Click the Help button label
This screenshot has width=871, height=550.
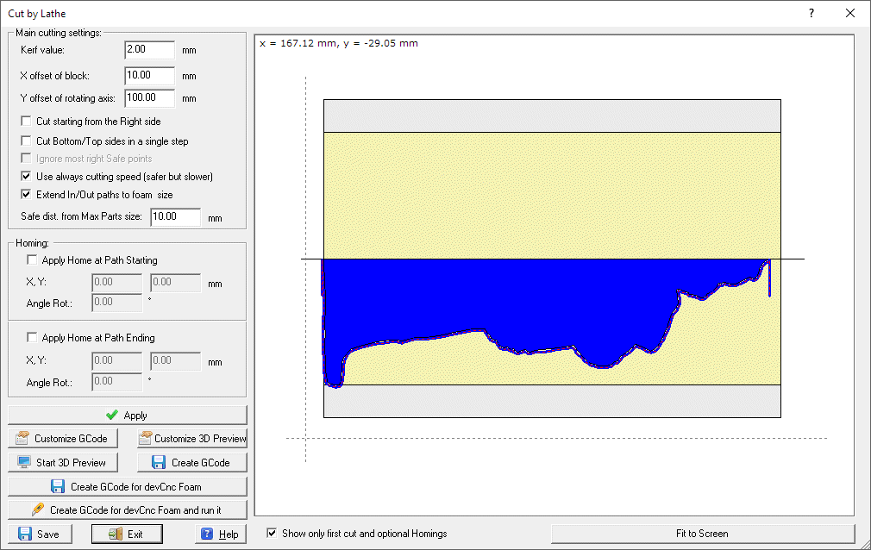click(229, 534)
